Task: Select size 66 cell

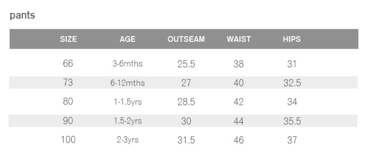Action: tap(68, 64)
